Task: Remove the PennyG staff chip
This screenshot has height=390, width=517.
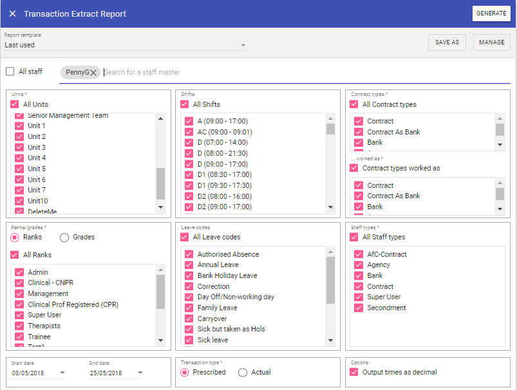Action: click(x=93, y=73)
